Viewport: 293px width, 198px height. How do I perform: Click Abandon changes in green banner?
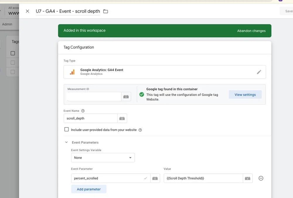251,31
